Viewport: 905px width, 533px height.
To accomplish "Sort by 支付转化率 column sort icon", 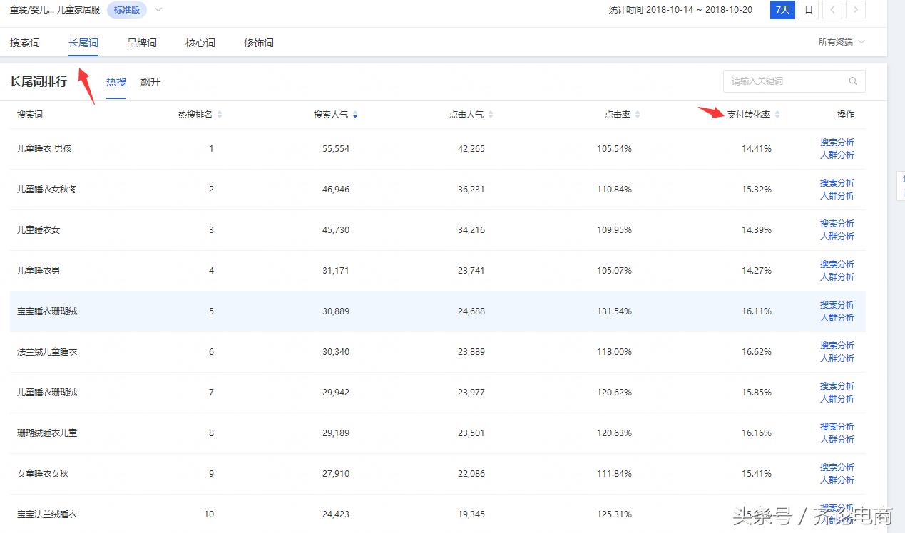I will (777, 115).
